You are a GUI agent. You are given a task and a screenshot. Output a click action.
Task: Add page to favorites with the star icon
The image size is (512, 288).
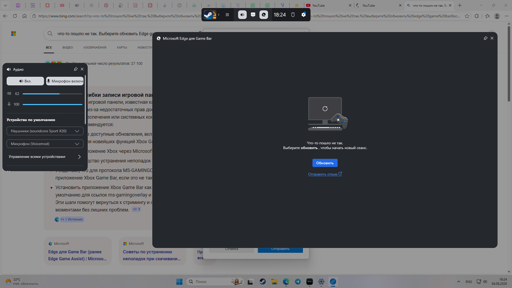coord(467,16)
